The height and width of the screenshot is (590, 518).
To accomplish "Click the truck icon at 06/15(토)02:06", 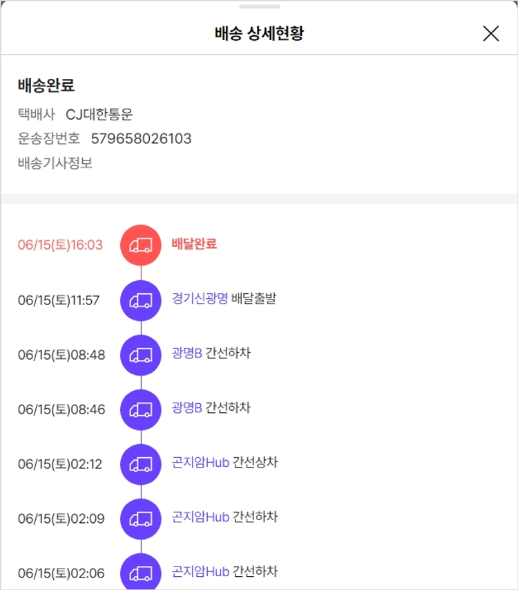I will click(141, 573).
